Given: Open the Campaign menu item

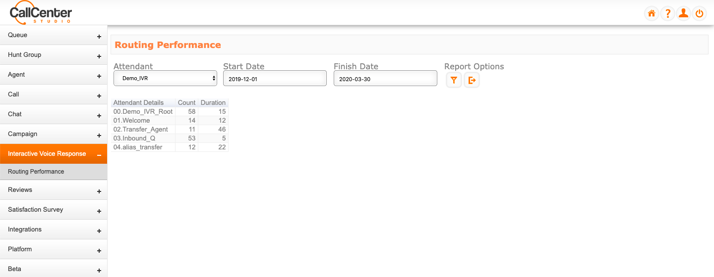Looking at the screenshot, I should coord(54,134).
